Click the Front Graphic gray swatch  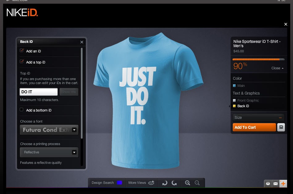(234, 100)
